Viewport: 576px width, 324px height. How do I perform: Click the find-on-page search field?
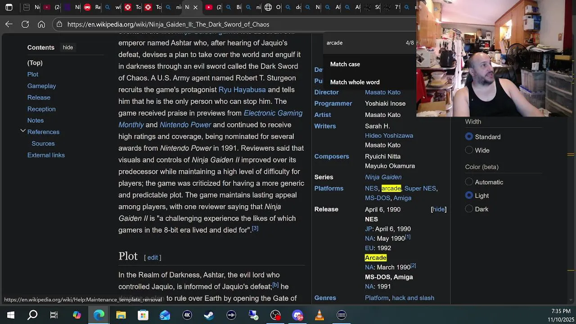click(x=364, y=43)
